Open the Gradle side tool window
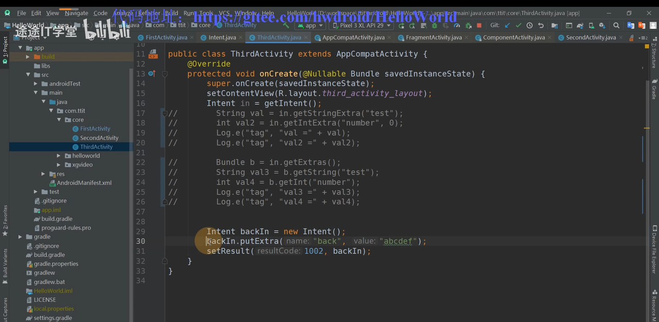This screenshot has width=659, height=322. pyautogui.click(x=654, y=89)
